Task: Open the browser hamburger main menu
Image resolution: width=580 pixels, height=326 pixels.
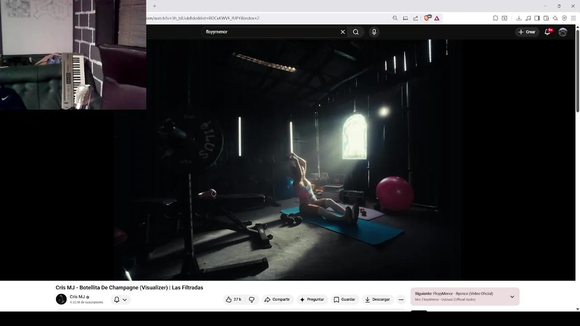Action: point(573,18)
